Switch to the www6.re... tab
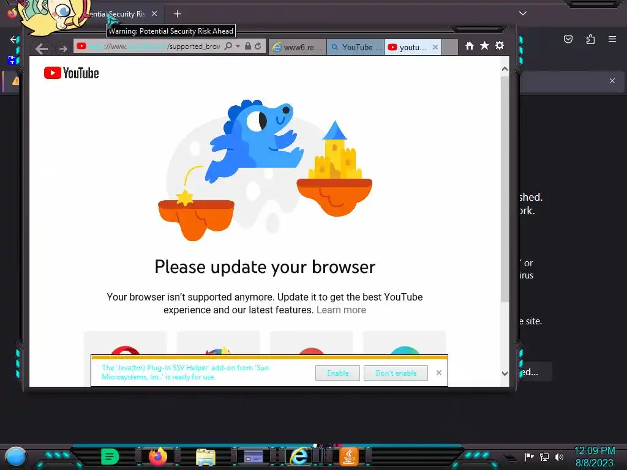The image size is (627, 470). click(298, 47)
